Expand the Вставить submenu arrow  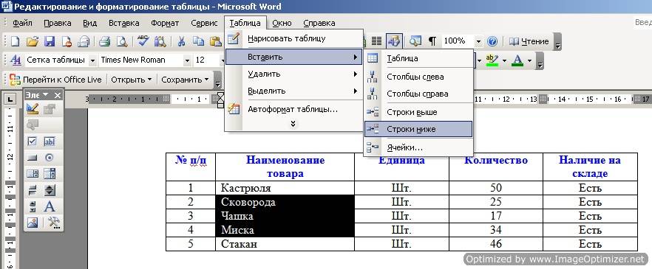click(x=356, y=57)
